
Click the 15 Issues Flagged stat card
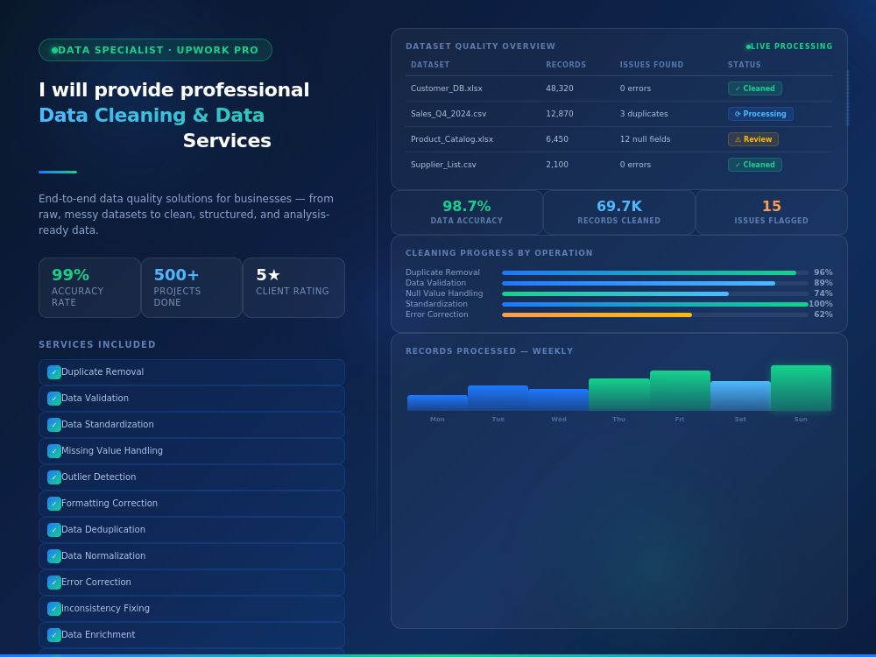pyautogui.click(x=772, y=212)
